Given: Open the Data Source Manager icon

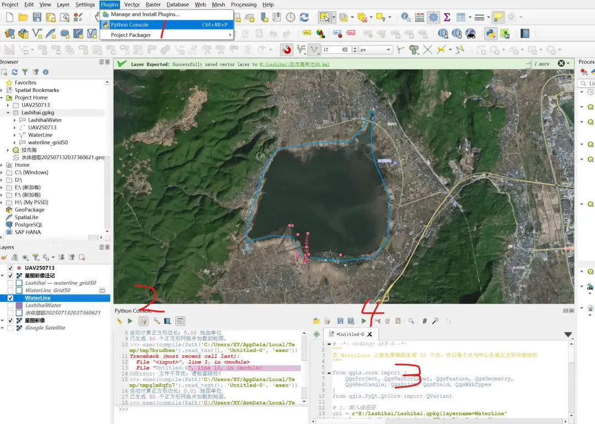Looking at the screenshot, I should [x=9, y=34].
